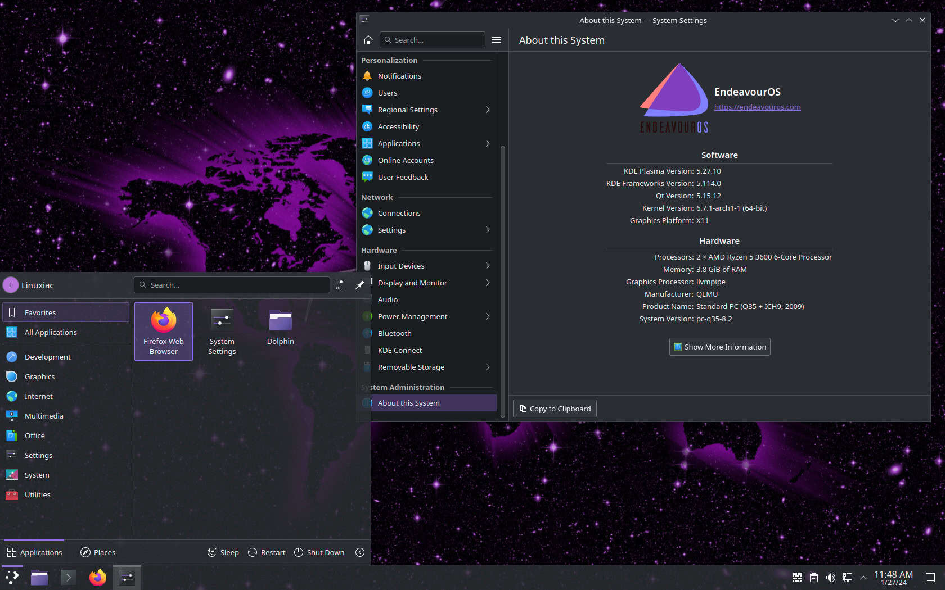Select All Applications in launcher
The height and width of the screenshot is (590, 945).
click(66, 332)
